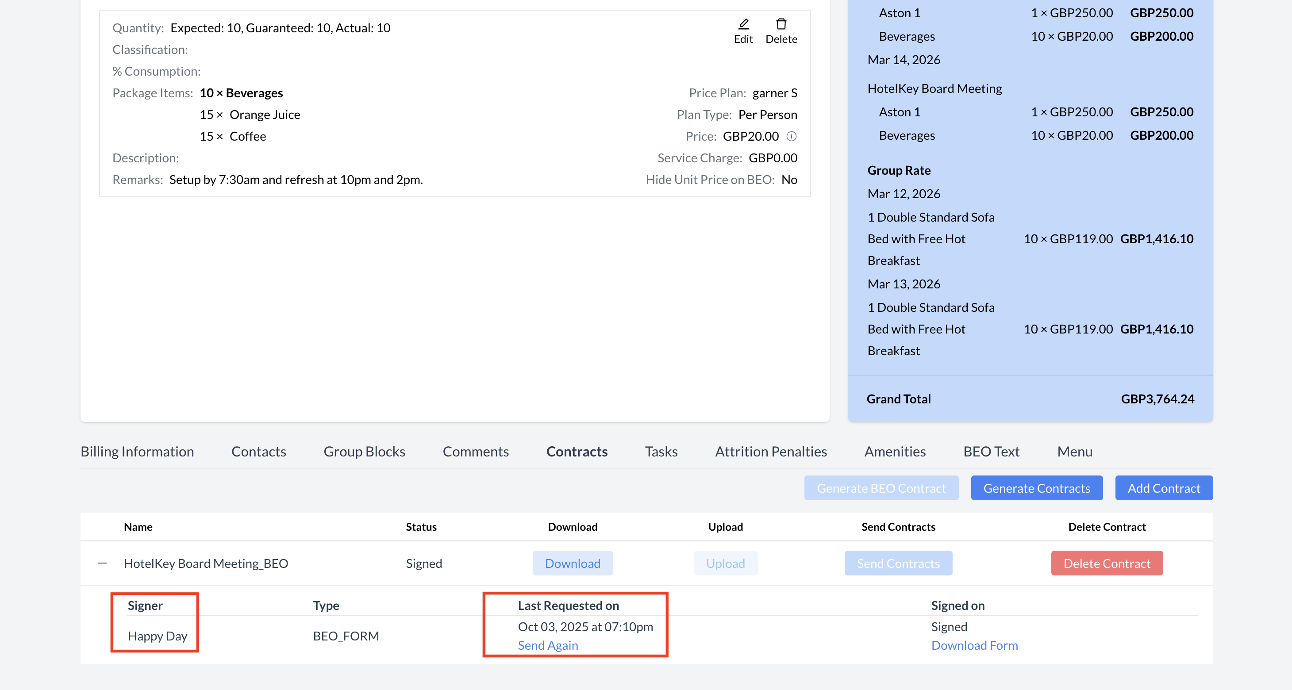Open the Download Form link
The width and height of the screenshot is (1292, 690).
click(x=974, y=645)
